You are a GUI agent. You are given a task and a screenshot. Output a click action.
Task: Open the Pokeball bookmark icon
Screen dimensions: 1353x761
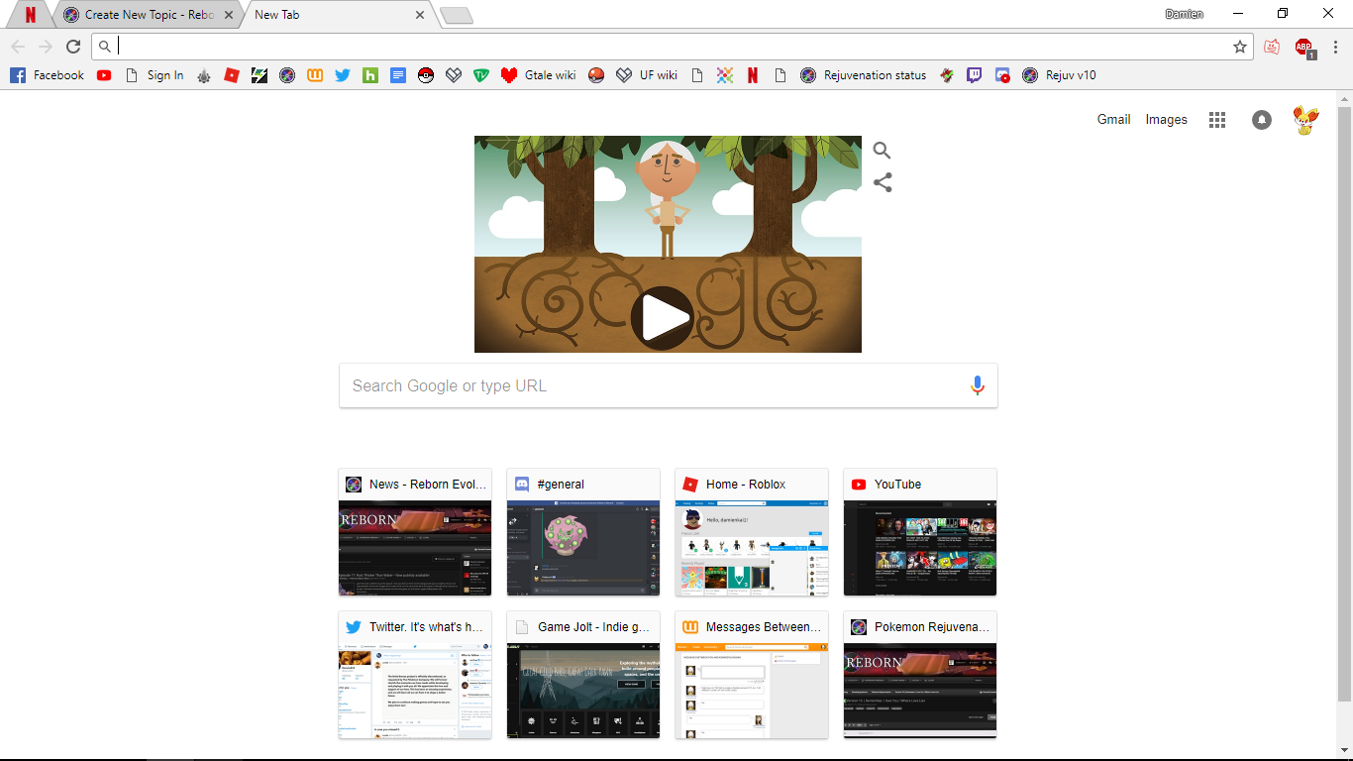(x=426, y=75)
